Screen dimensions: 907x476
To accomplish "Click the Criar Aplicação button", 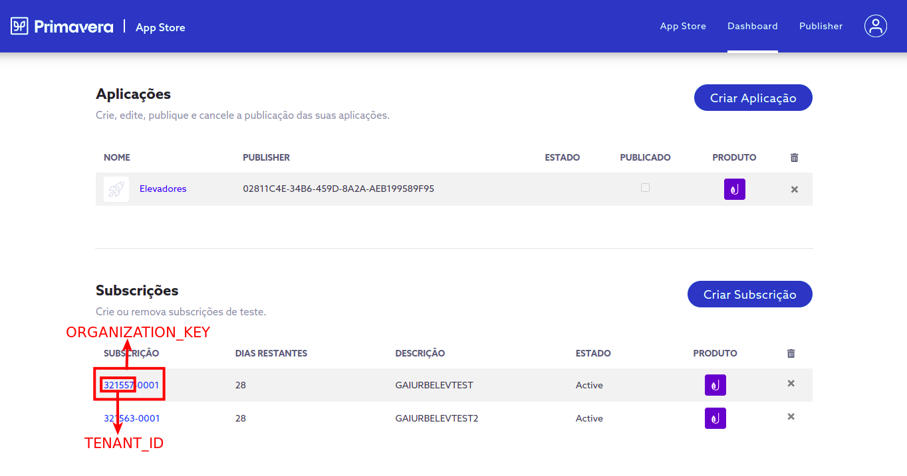I will [753, 98].
